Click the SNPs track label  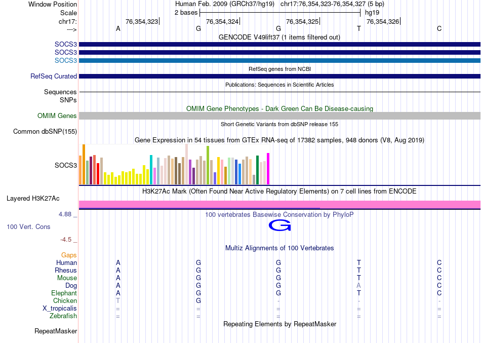(x=68, y=100)
